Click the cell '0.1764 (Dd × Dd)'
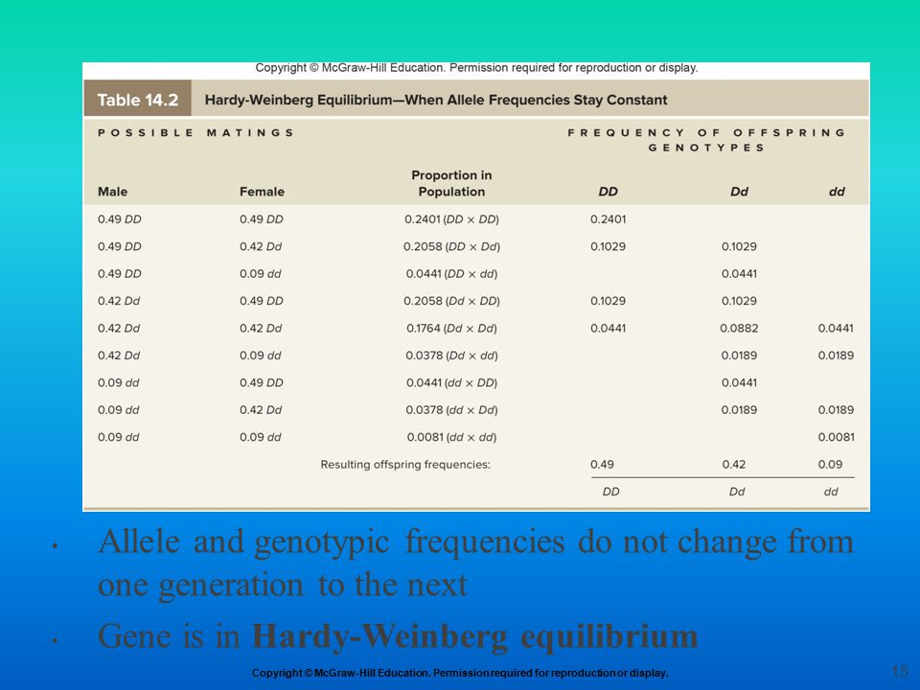This screenshot has width=920, height=690. coord(451,328)
